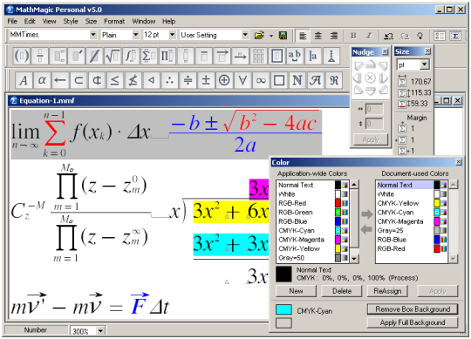Open the View menu
This screenshot has height=339, width=471.
pos(49,21)
